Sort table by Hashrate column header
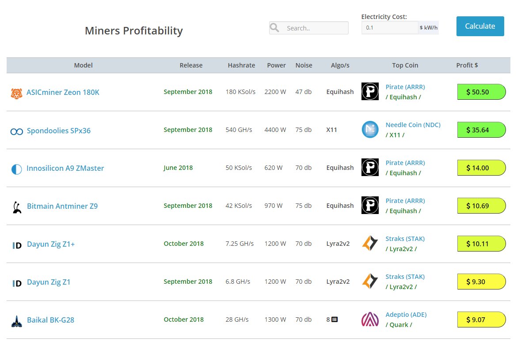The width and height of the screenshot is (521, 342). 241,65
